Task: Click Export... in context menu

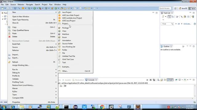Action: point(33,58)
